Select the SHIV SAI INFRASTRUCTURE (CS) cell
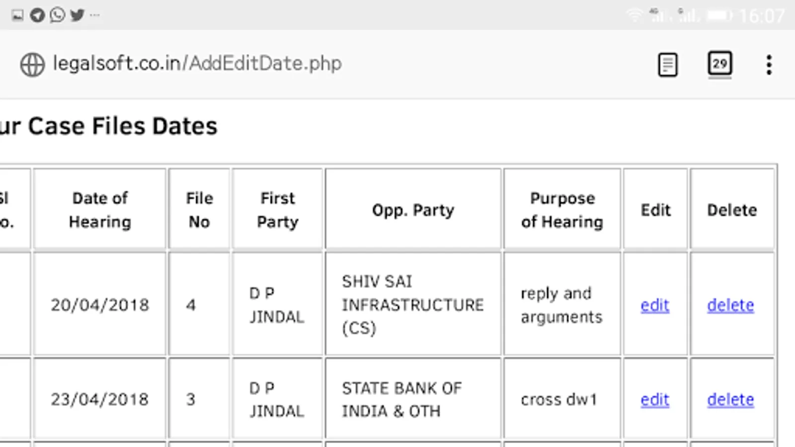 412,304
